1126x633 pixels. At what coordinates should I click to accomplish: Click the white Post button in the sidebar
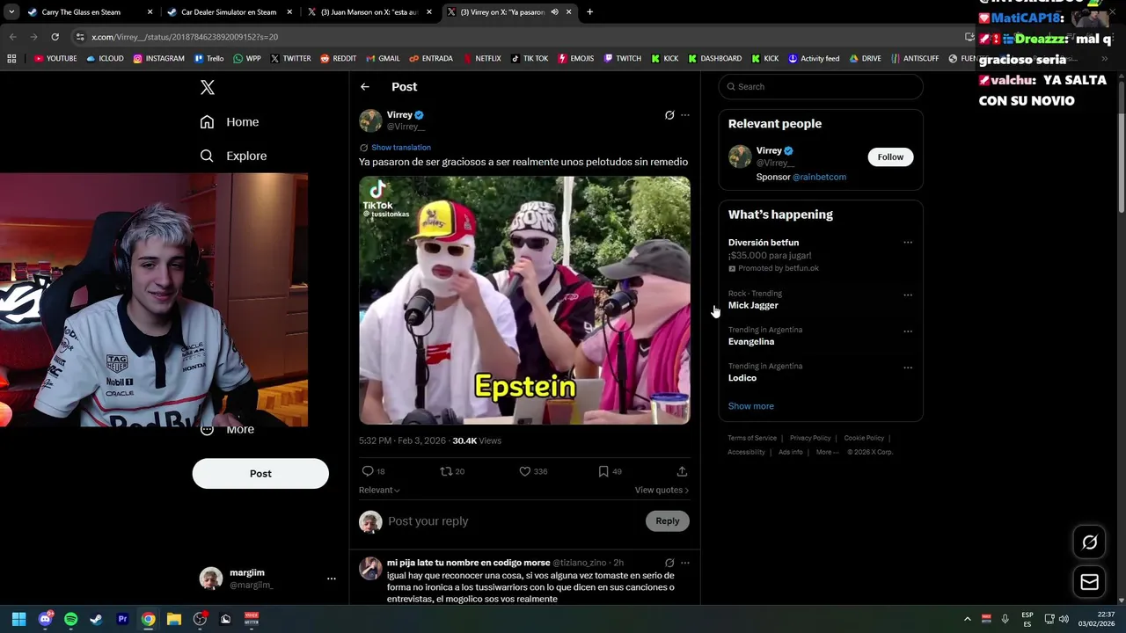(260, 474)
